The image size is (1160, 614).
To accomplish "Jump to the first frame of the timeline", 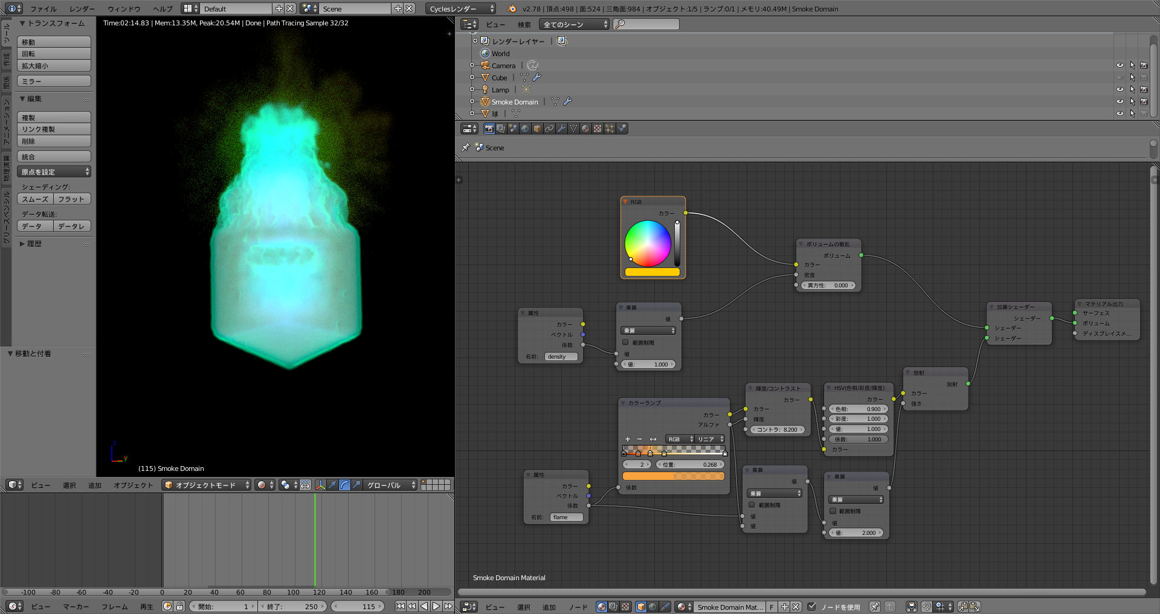I will [400, 606].
